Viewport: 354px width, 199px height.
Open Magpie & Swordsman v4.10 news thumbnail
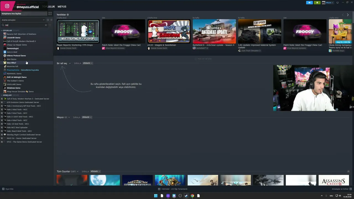click(x=169, y=31)
